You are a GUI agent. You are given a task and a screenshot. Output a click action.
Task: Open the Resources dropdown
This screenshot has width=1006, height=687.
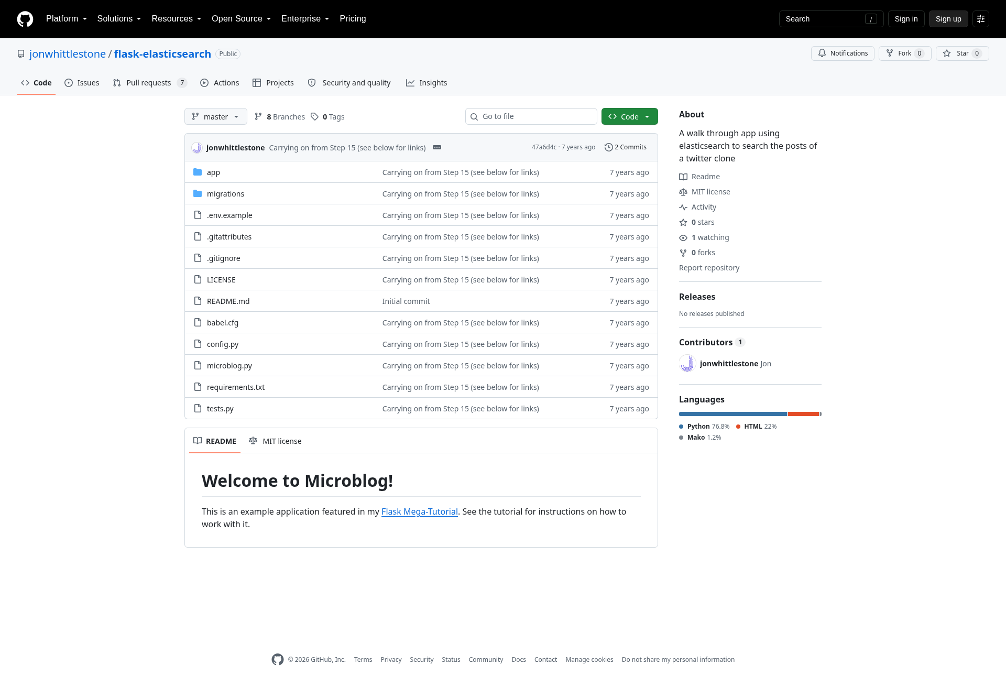point(176,19)
